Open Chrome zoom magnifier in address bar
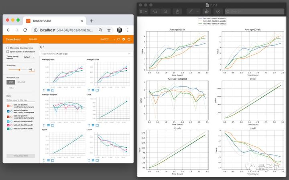This screenshot has width=289, height=180. (100, 30)
